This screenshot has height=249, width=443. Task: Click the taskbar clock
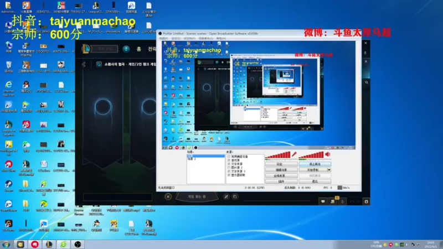431,245
